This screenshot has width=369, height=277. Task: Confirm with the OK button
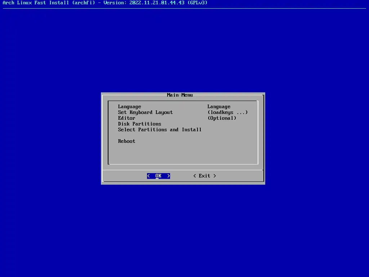(x=159, y=176)
